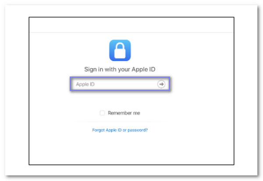Click the empty area between field and checkbox
Viewport: 263px width, 181px height.
(120, 101)
